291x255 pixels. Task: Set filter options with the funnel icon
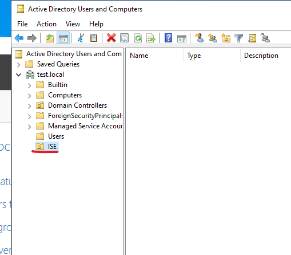pyautogui.click(x=238, y=38)
